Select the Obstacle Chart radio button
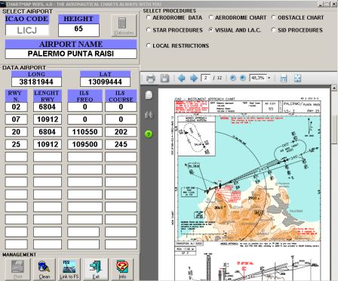The width and height of the screenshot is (338, 281). tap(274, 17)
